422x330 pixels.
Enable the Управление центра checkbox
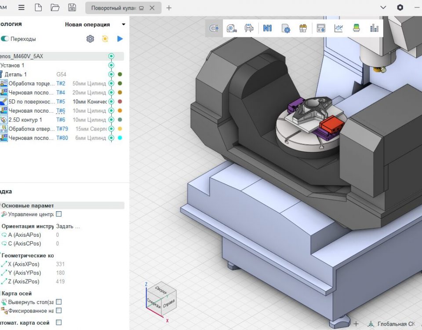(59, 214)
